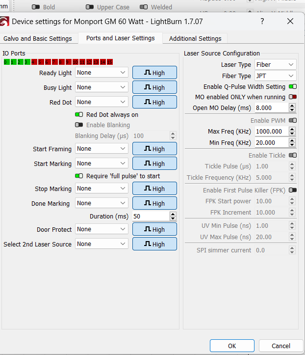
Task: Toggle Start Marking polarity High button
Action: point(154,164)
